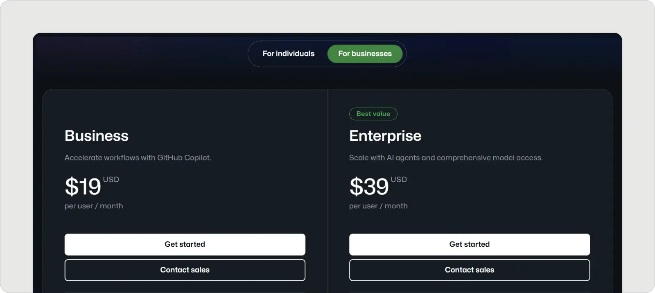Click the $19 price text
This screenshot has height=293, width=655.
[83, 187]
